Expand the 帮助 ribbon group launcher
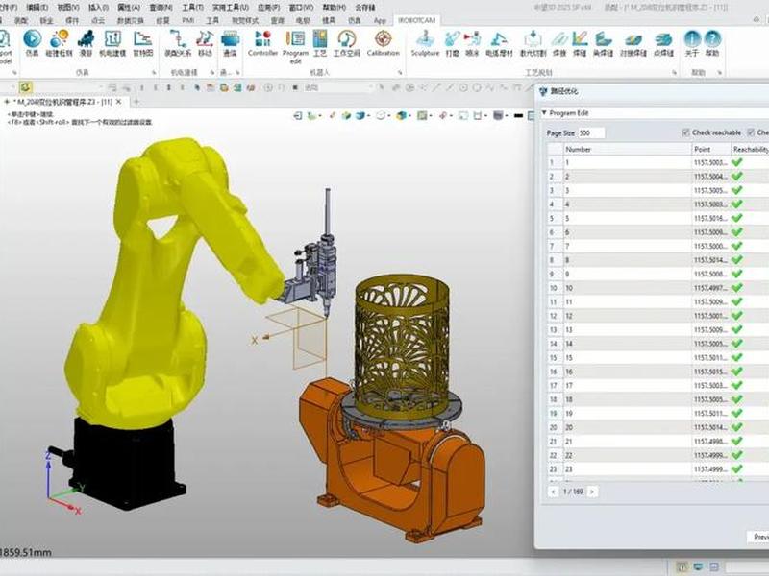This screenshot has width=769, height=576. tap(719, 73)
